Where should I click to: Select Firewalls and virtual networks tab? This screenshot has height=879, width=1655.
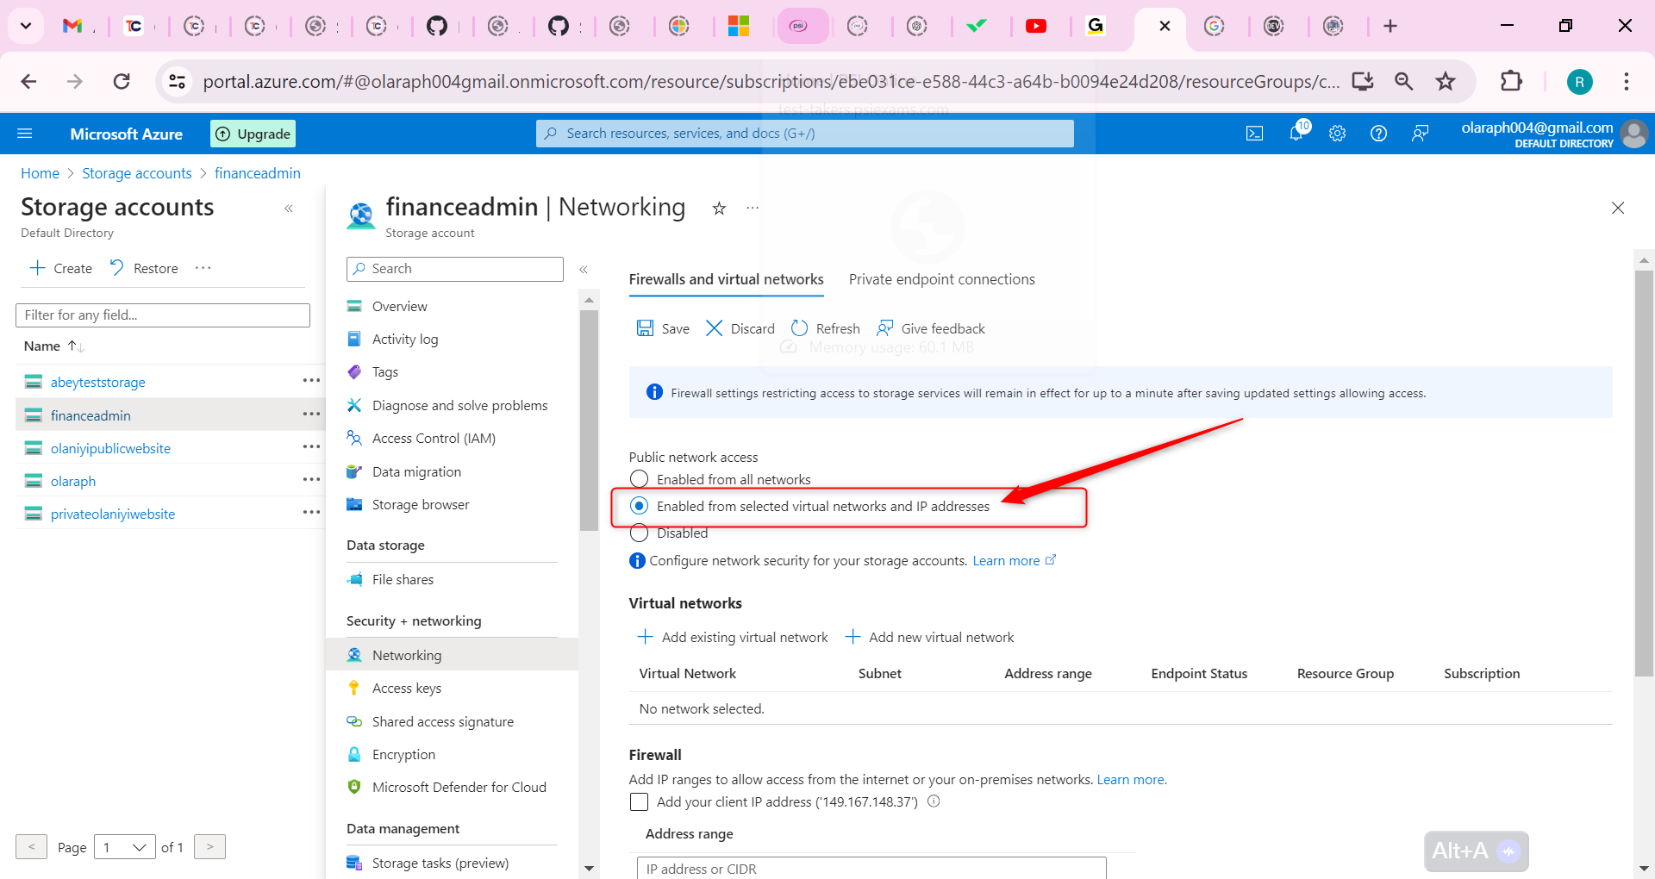[726, 279]
